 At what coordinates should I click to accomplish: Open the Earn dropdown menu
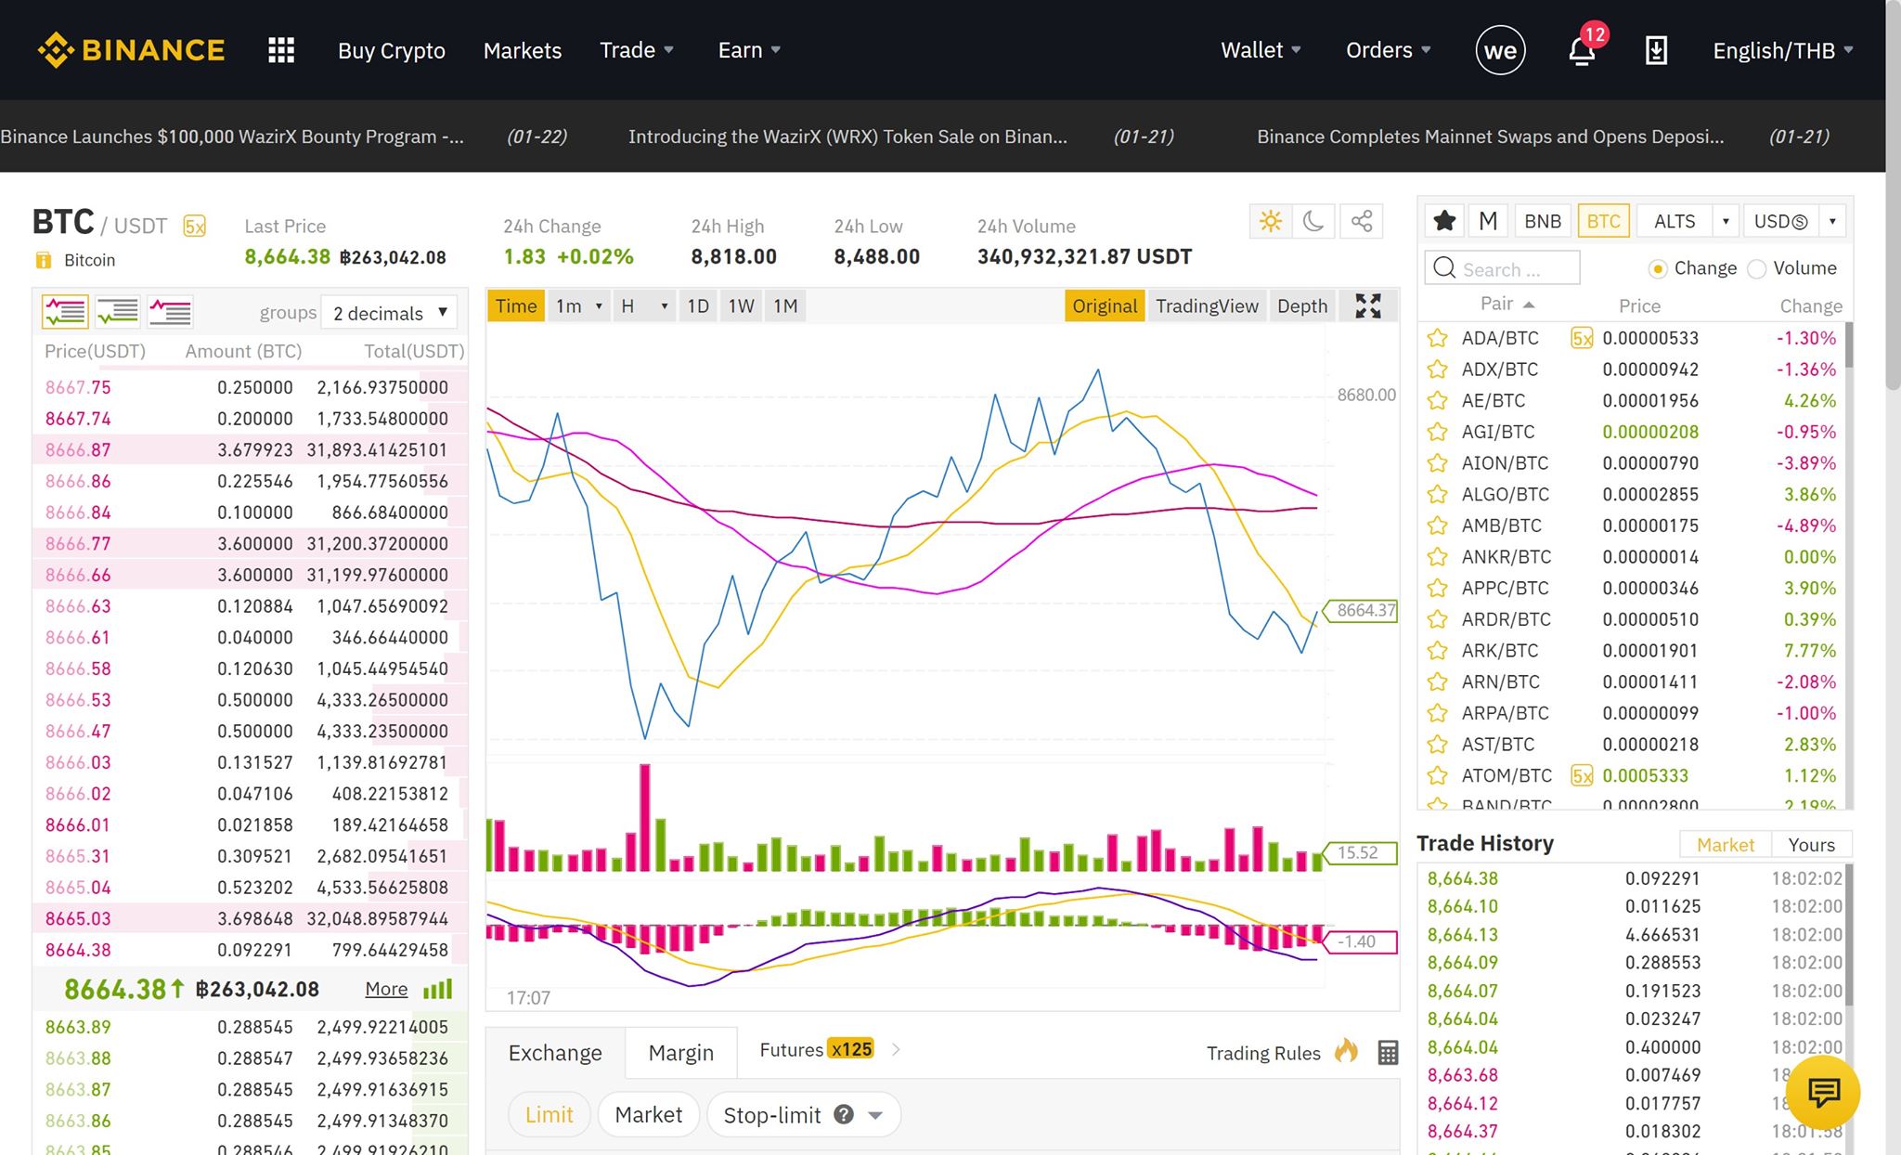tap(749, 50)
